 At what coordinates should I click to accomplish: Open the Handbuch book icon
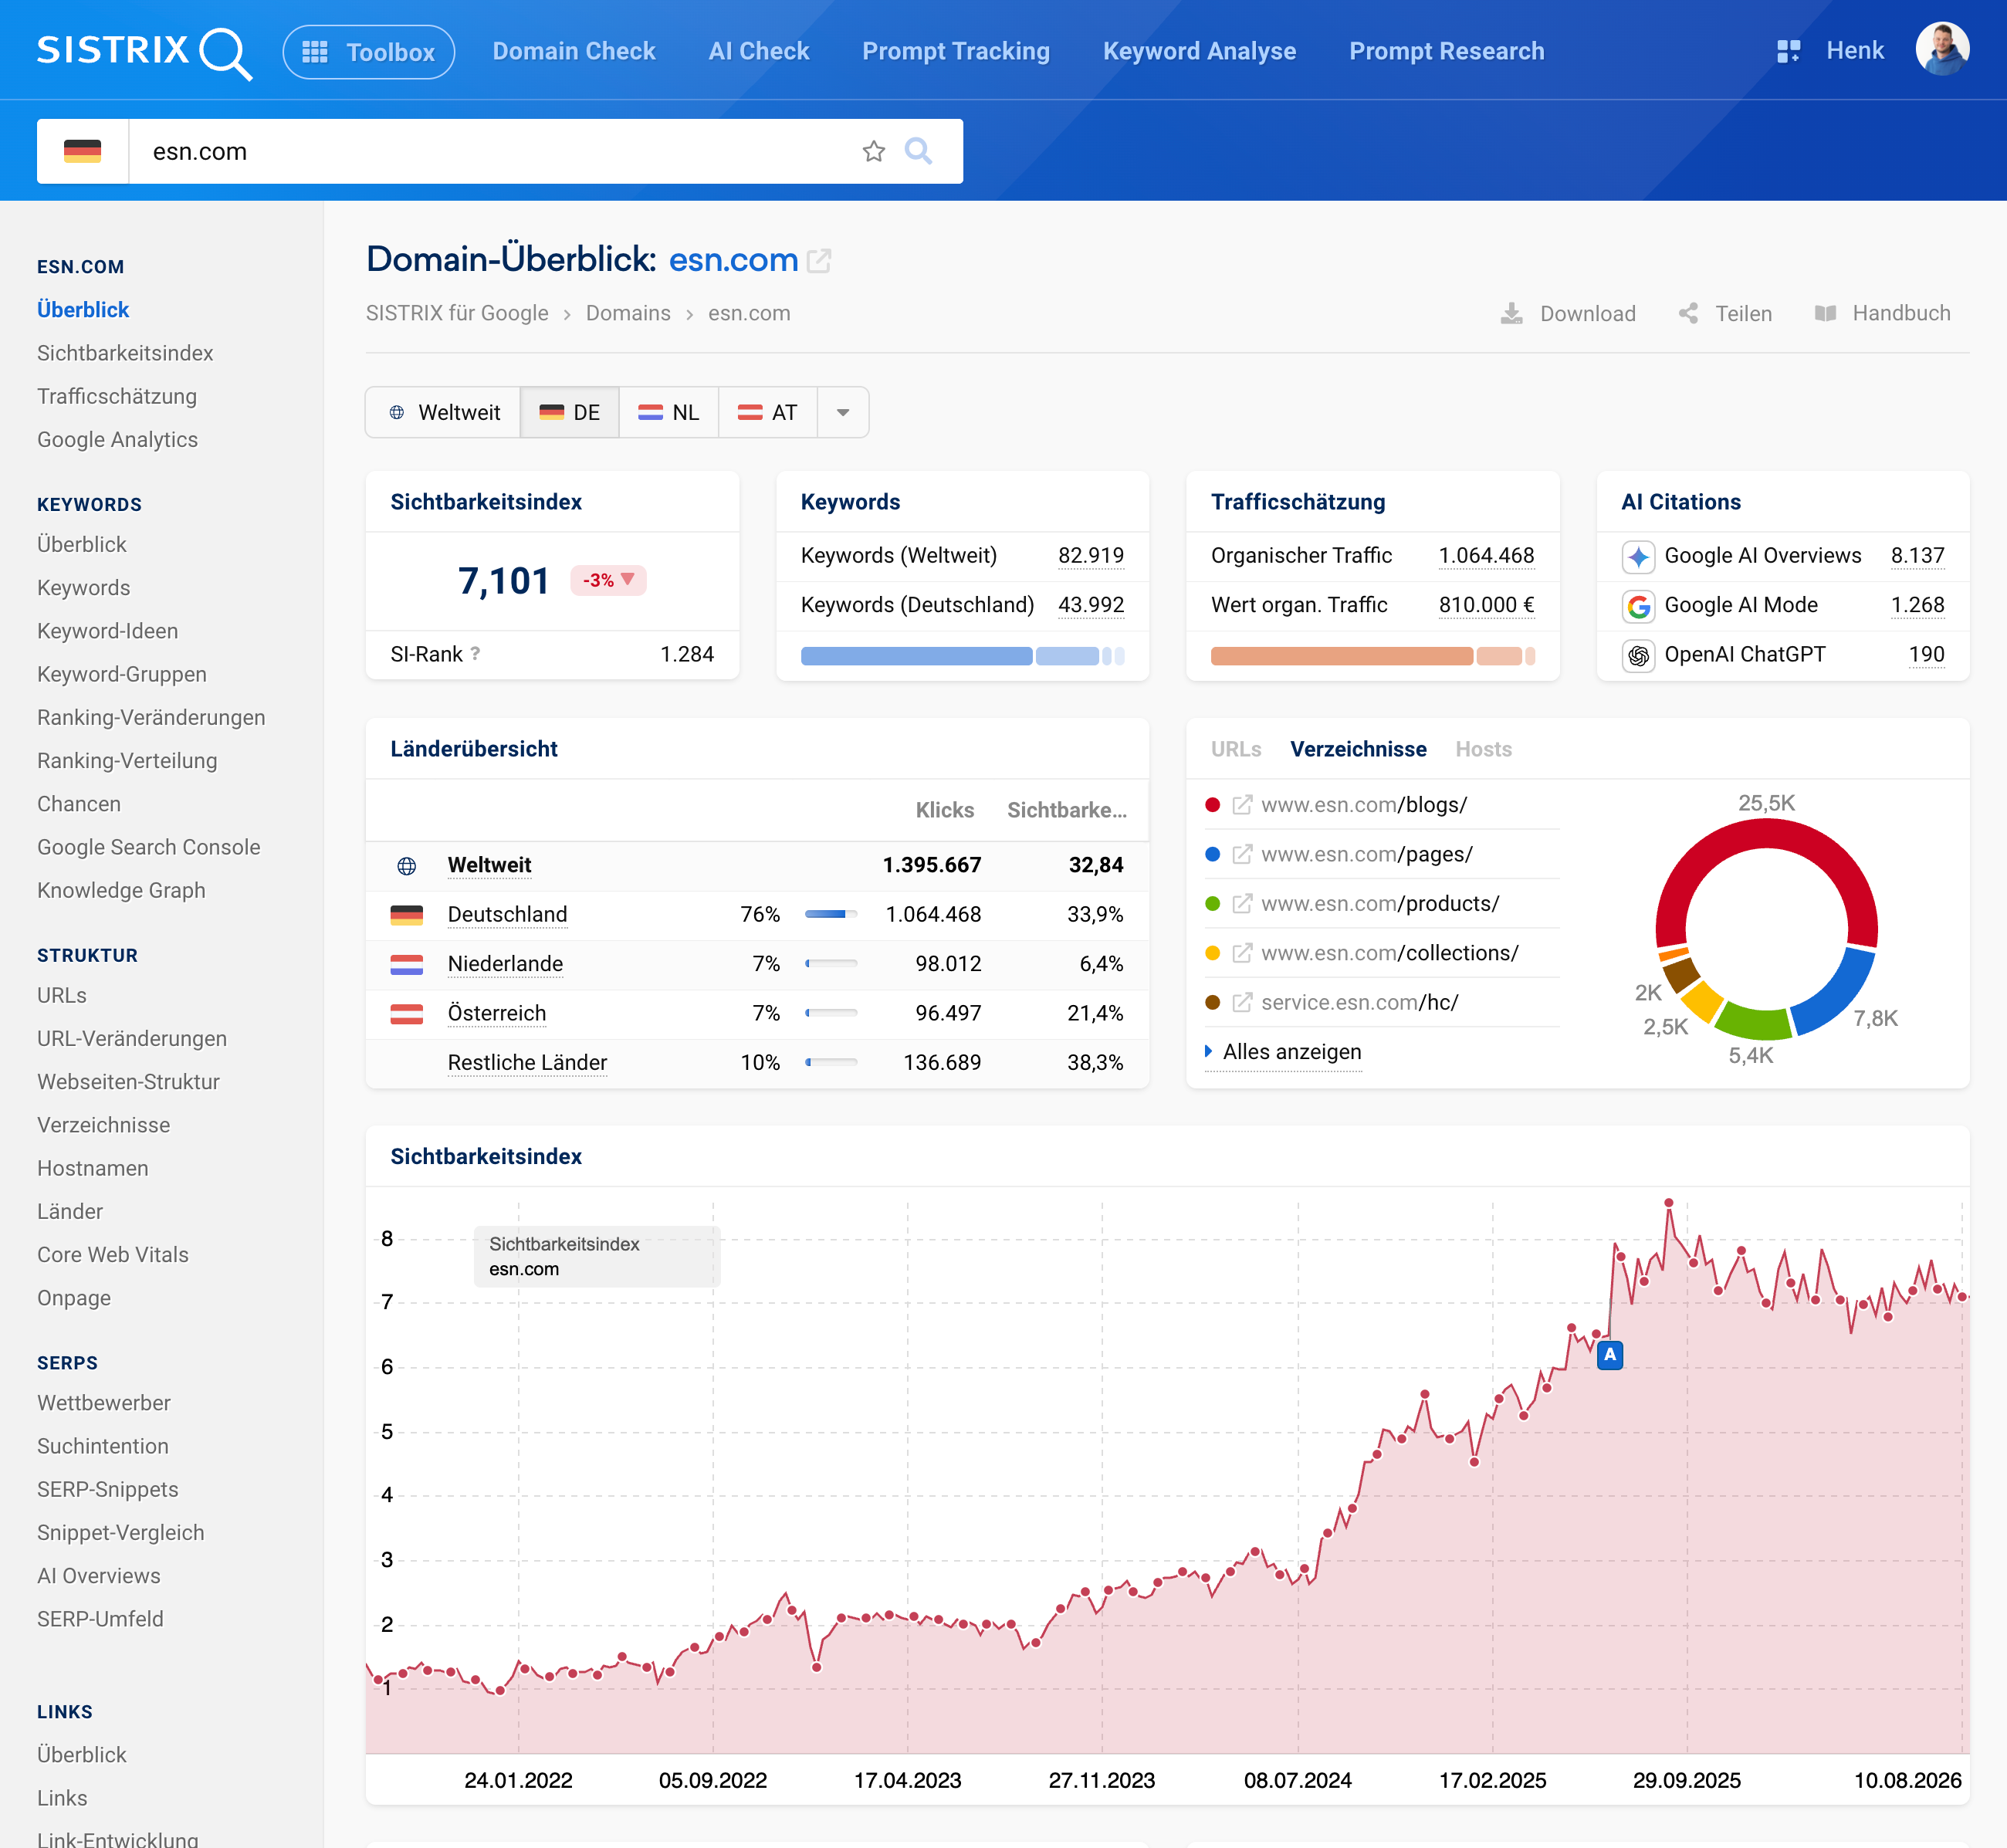(1825, 314)
